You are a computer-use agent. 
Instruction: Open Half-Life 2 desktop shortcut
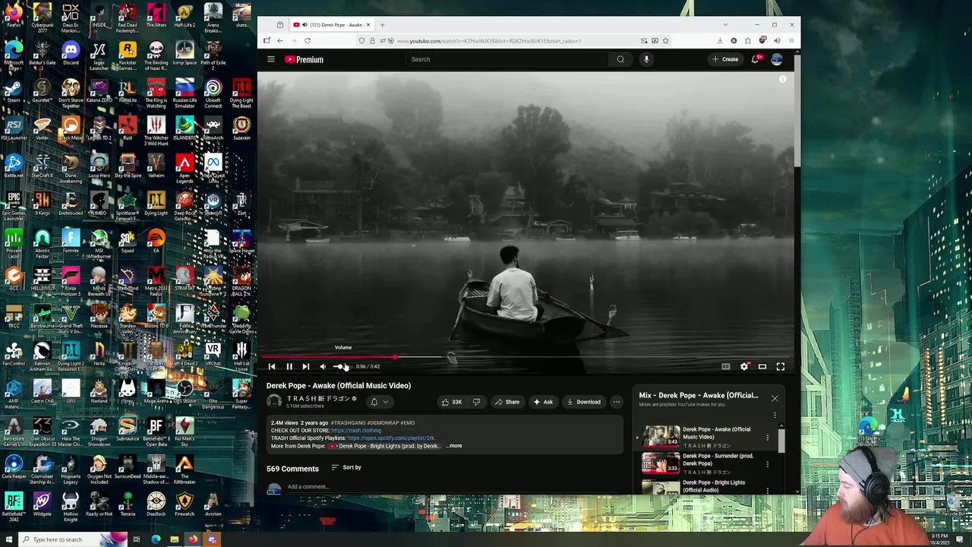click(x=185, y=15)
